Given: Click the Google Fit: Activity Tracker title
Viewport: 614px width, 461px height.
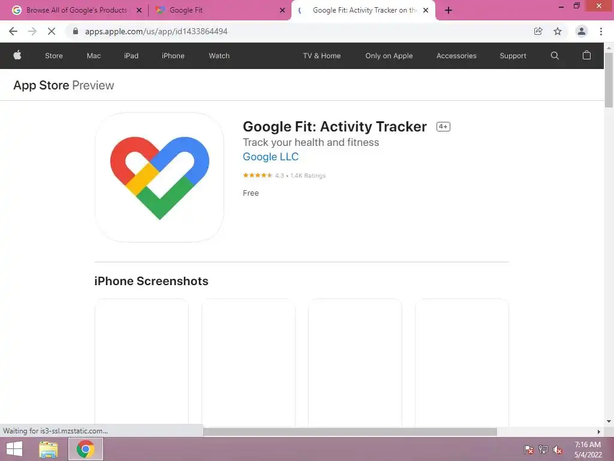Looking at the screenshot, I should (x=335, y=127).
